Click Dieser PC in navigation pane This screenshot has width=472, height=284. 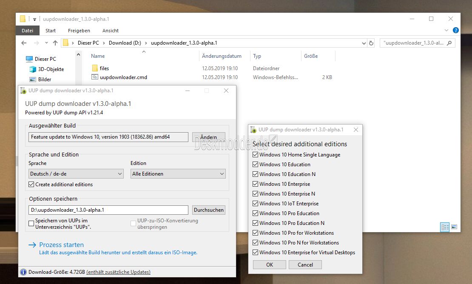[45, 59]
